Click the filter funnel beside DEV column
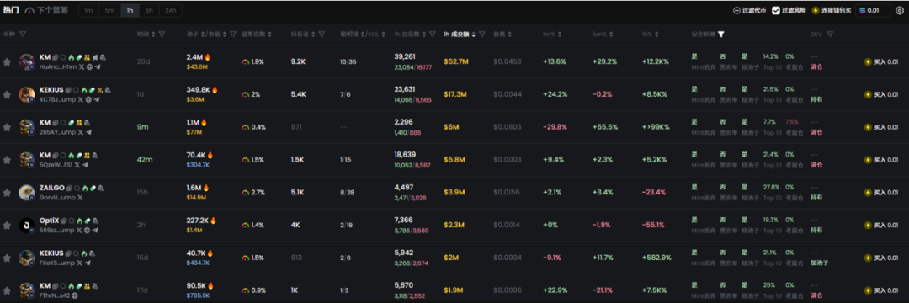 tap(830, 35)
